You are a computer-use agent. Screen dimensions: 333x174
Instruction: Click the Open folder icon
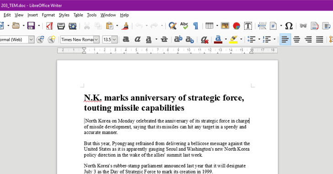tap(16, 26)
